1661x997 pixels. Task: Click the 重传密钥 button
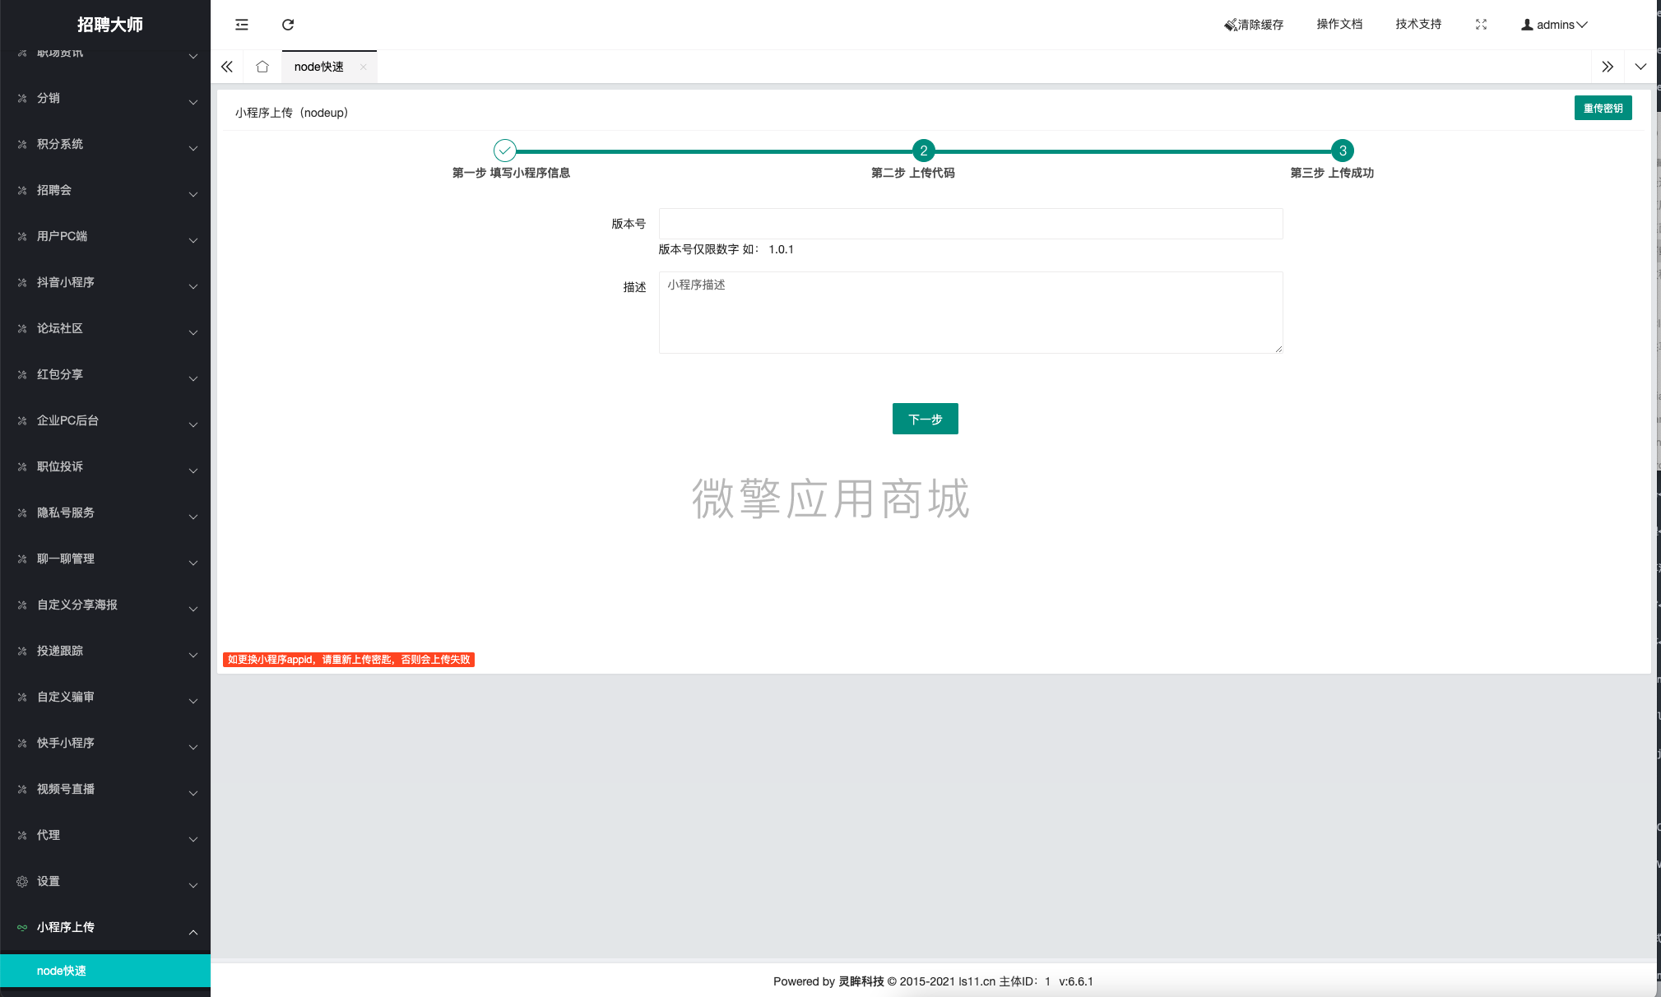coord(1603,107)
